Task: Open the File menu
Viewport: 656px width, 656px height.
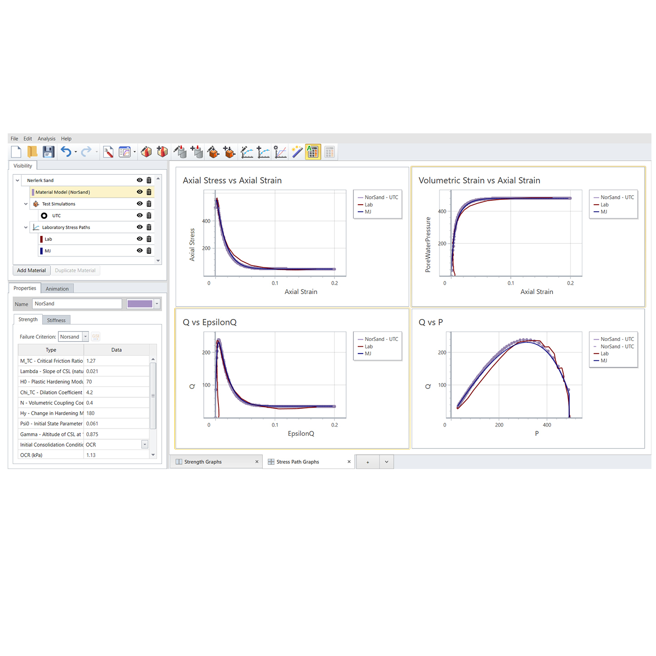Action: click(x=15, y=138)
